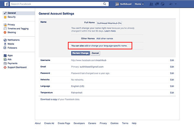Click the facebook.com/moshikub username URL

pos(89,60)
